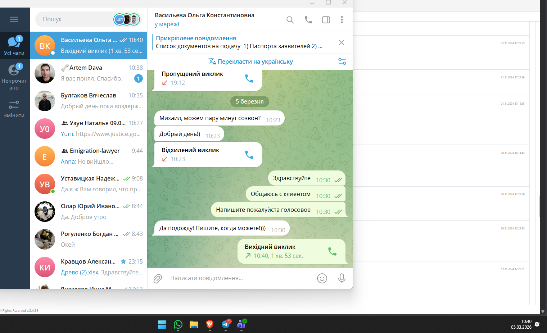Click the 'Древо (2).xlsx' file preview text
Viewport: 547px width, 333px height.
[x=80, y=272]
